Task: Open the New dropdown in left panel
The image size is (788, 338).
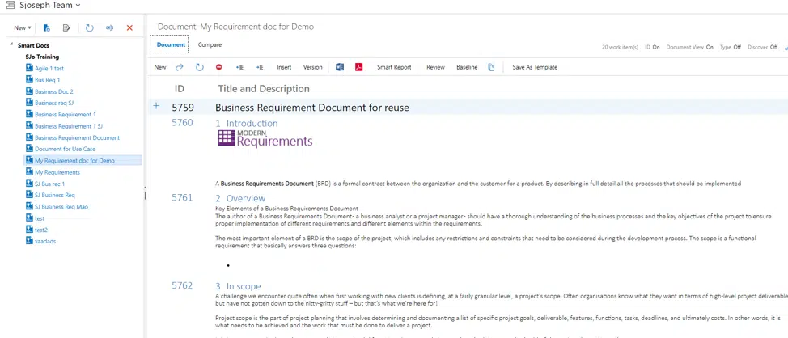Action: tap(22, 27)
